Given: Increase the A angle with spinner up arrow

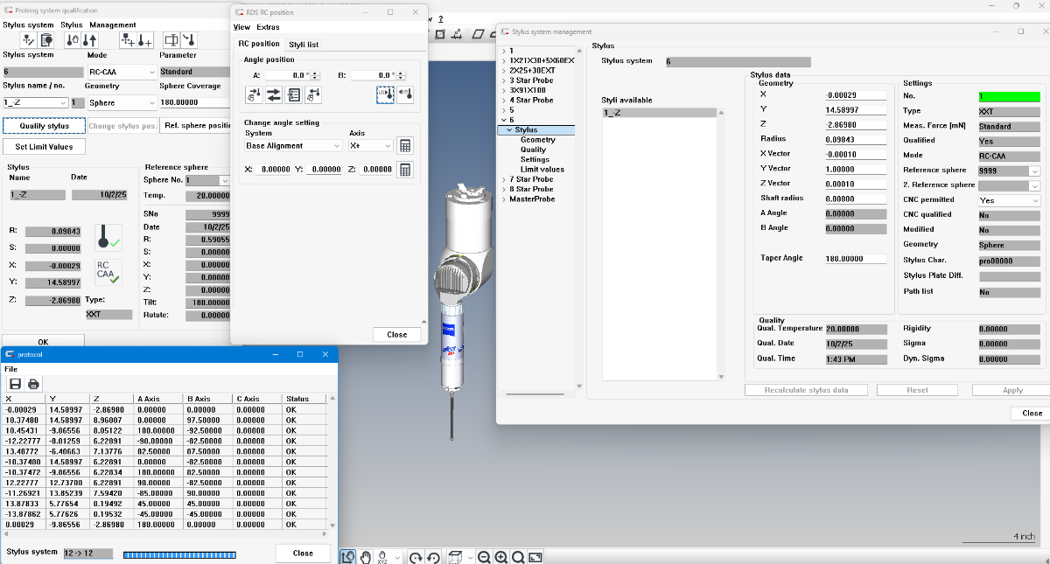Looking at the screenshot, I should [x=315, y=73].
